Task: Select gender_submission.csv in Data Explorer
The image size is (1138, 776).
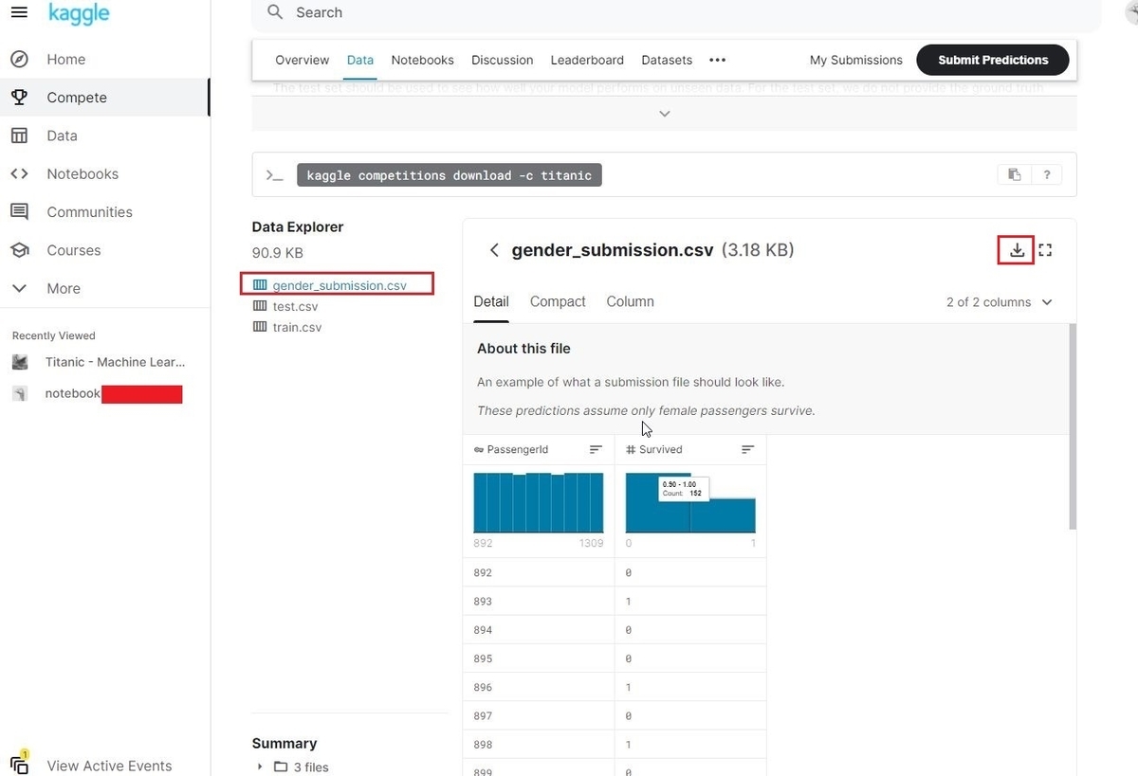Action: [338, 284]
